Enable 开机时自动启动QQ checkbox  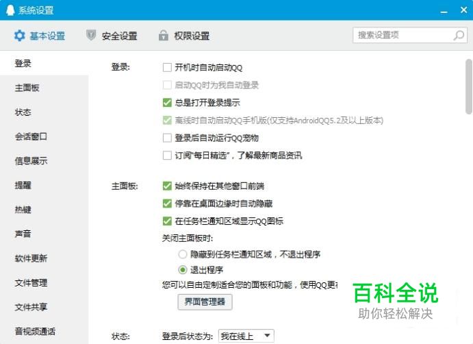point(167,67)
